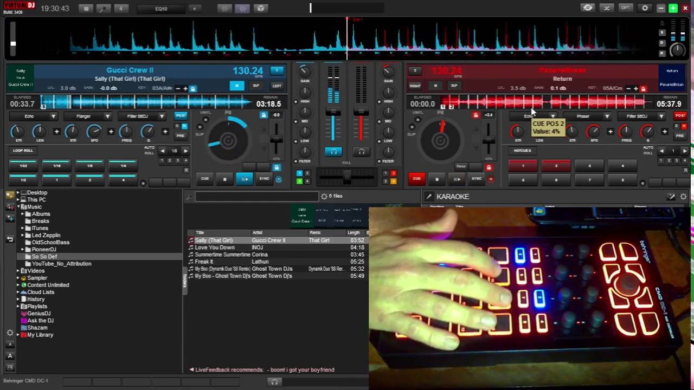Click the file browser search field

256,197
